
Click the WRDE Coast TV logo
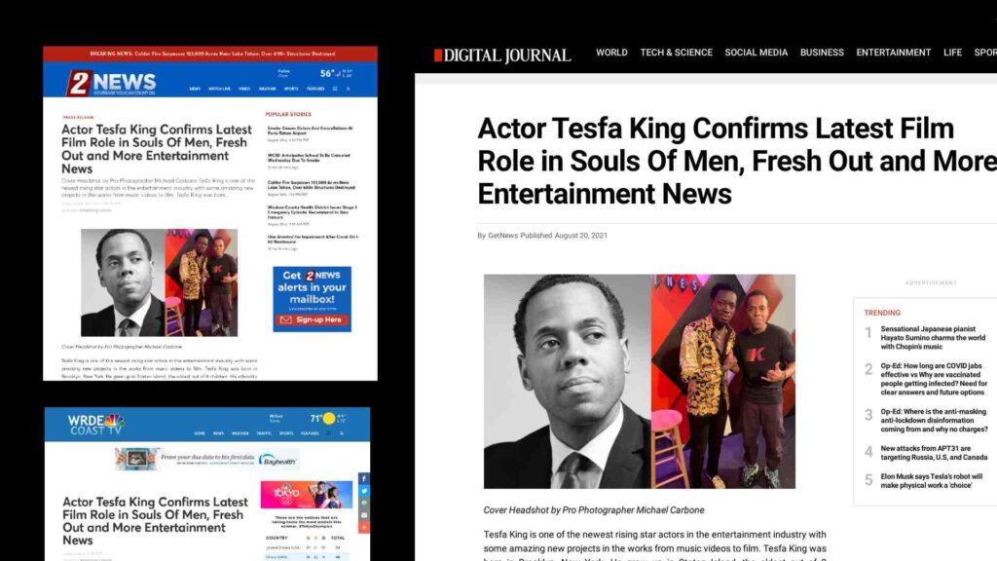tap(95, 425)
